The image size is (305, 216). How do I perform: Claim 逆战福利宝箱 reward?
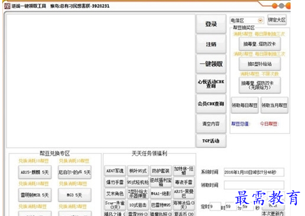[161, 182]
